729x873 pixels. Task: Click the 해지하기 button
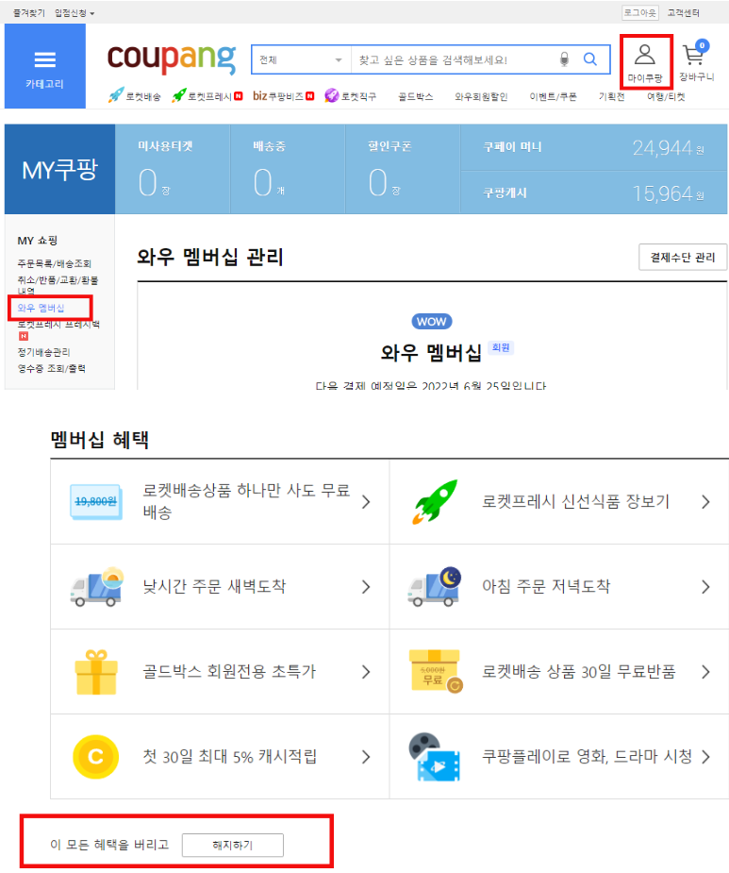click(233, 846)
